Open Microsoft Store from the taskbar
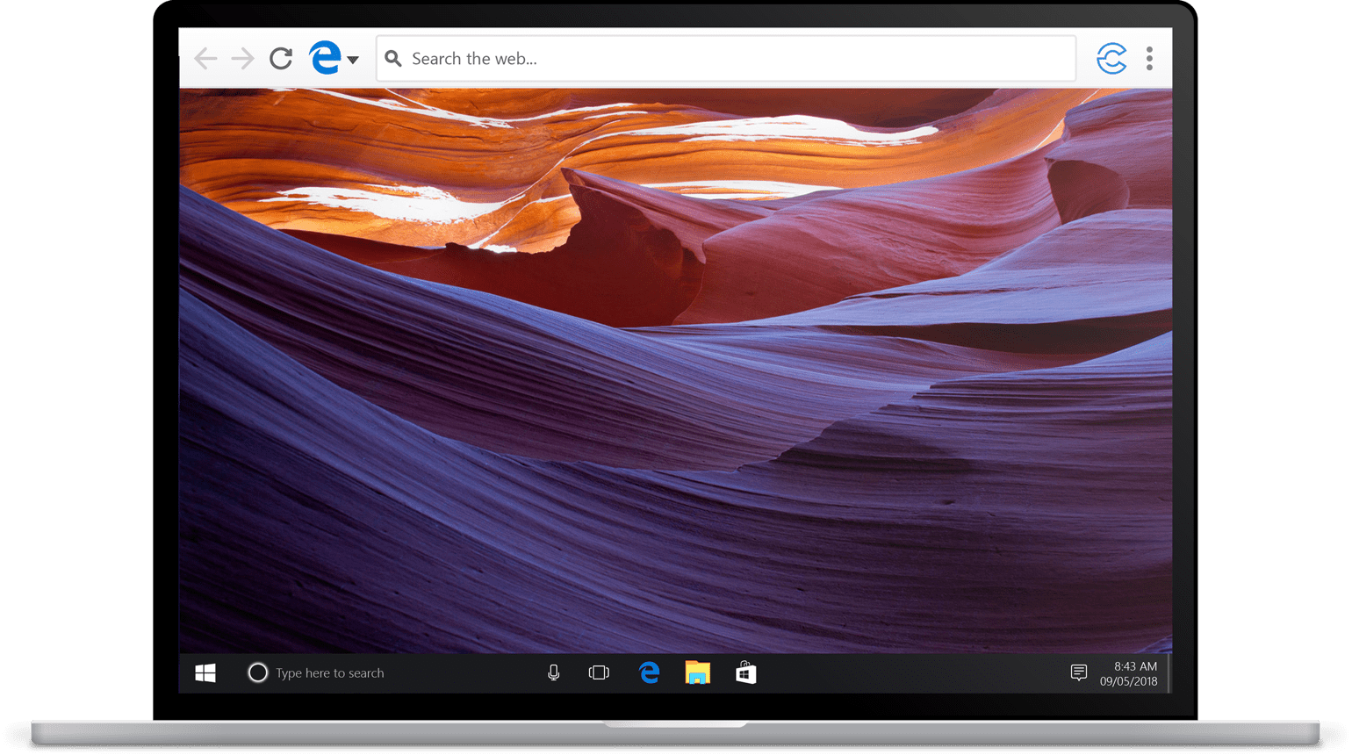The width and height of the screenshot is (1352, 755). pyautogui.click(x=746, y=673)
